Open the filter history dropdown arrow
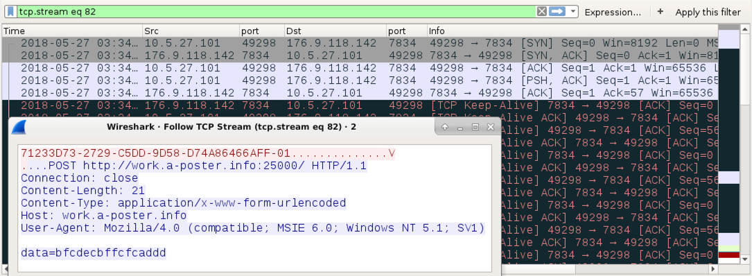Screen dimensions: 752x276 click(572, 12)
